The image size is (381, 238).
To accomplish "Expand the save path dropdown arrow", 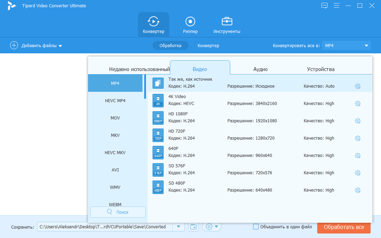I will [179, 227].
